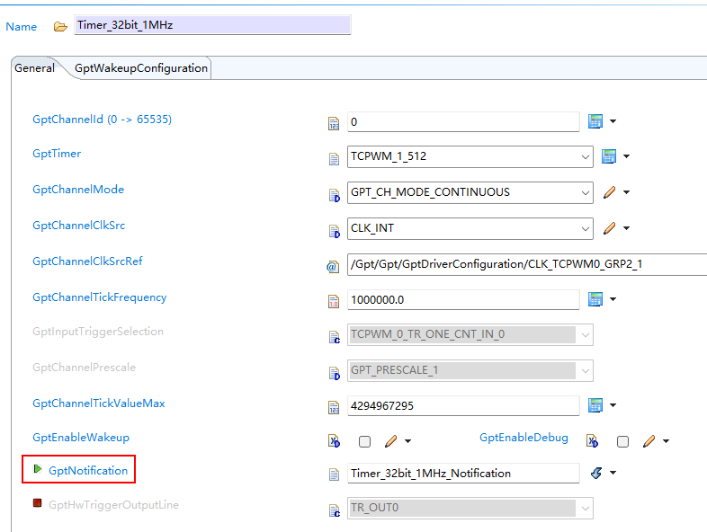Open the GptWakeupConfiguration tab
The width and height of the screenshot is (707, 532).
pyautogui.click(x=140, y=68)
